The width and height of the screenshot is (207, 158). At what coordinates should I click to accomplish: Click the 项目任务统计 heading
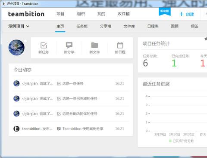click(x=156, y=43)
